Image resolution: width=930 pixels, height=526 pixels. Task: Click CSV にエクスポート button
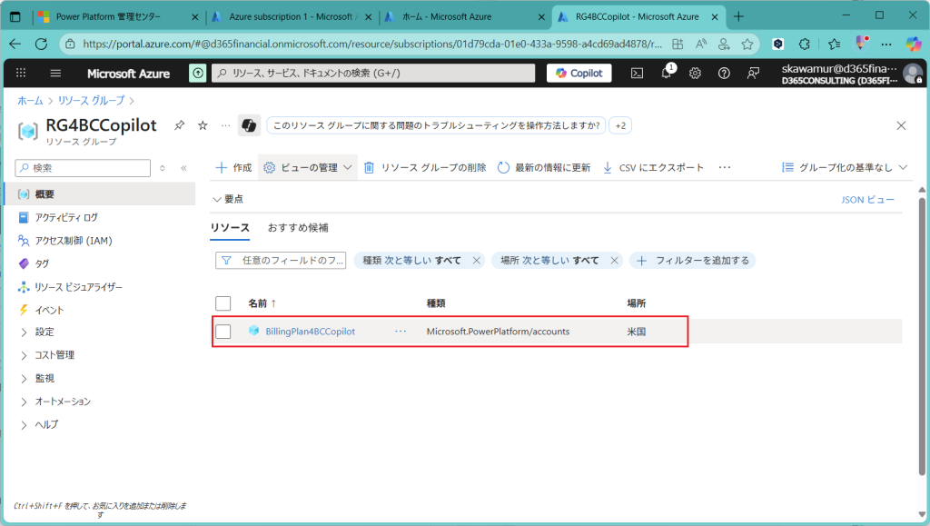653,168
